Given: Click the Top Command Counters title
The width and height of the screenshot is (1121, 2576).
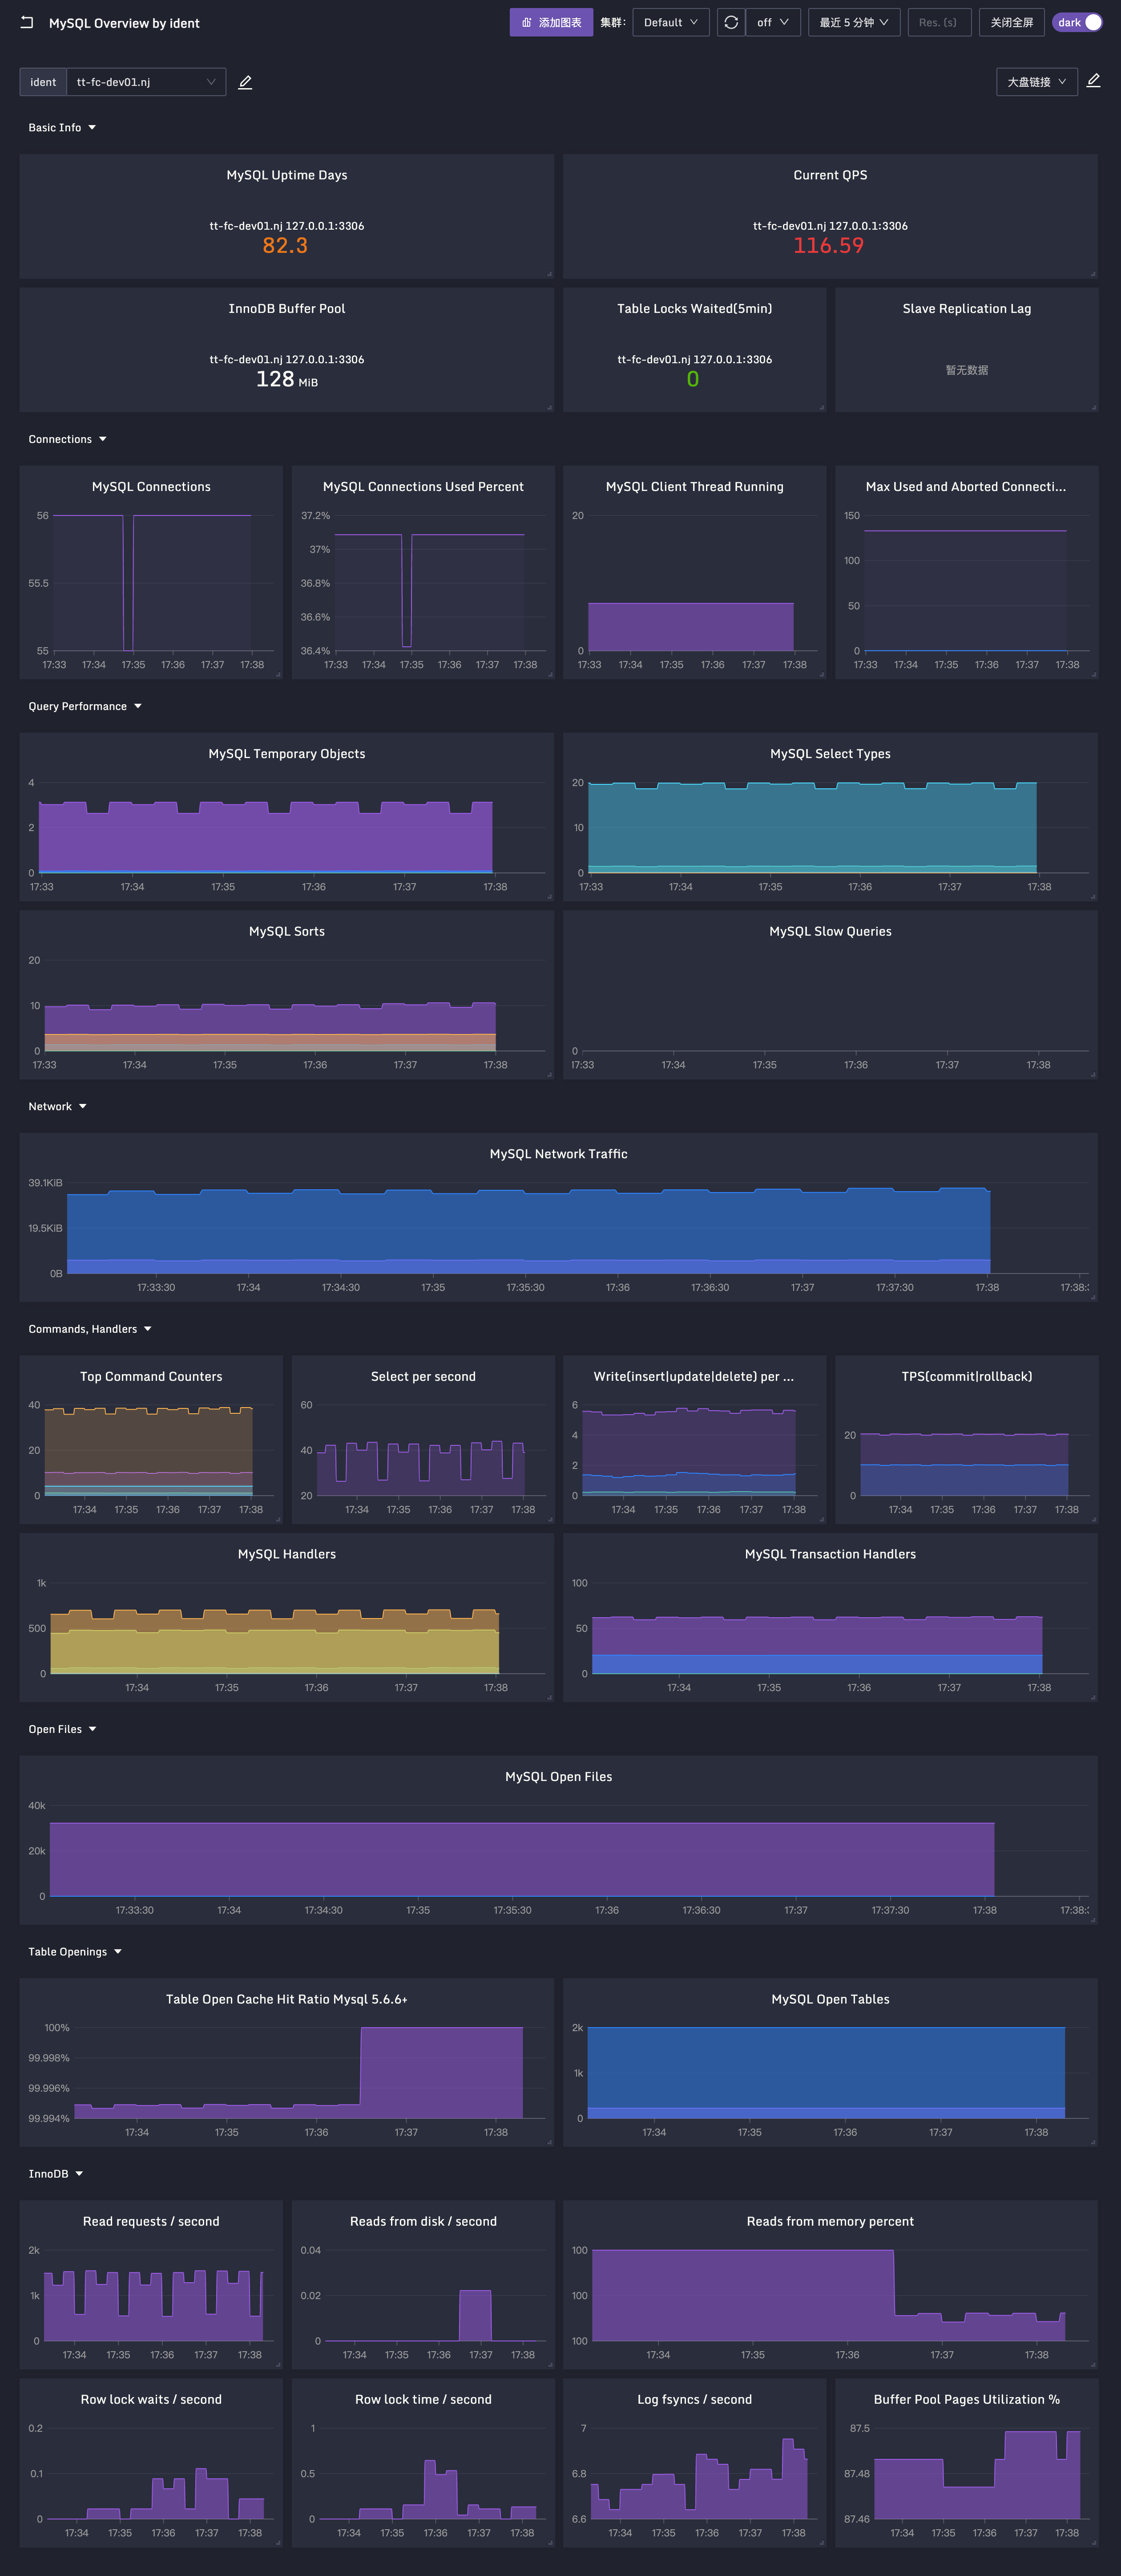Looking at the screenshot, I should (151, 1377).
